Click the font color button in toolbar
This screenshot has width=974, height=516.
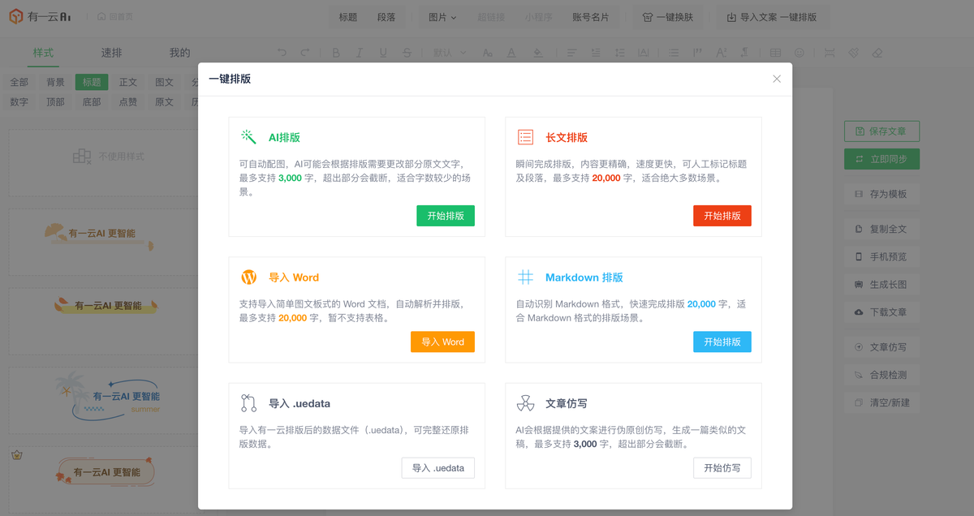(511, 53)
